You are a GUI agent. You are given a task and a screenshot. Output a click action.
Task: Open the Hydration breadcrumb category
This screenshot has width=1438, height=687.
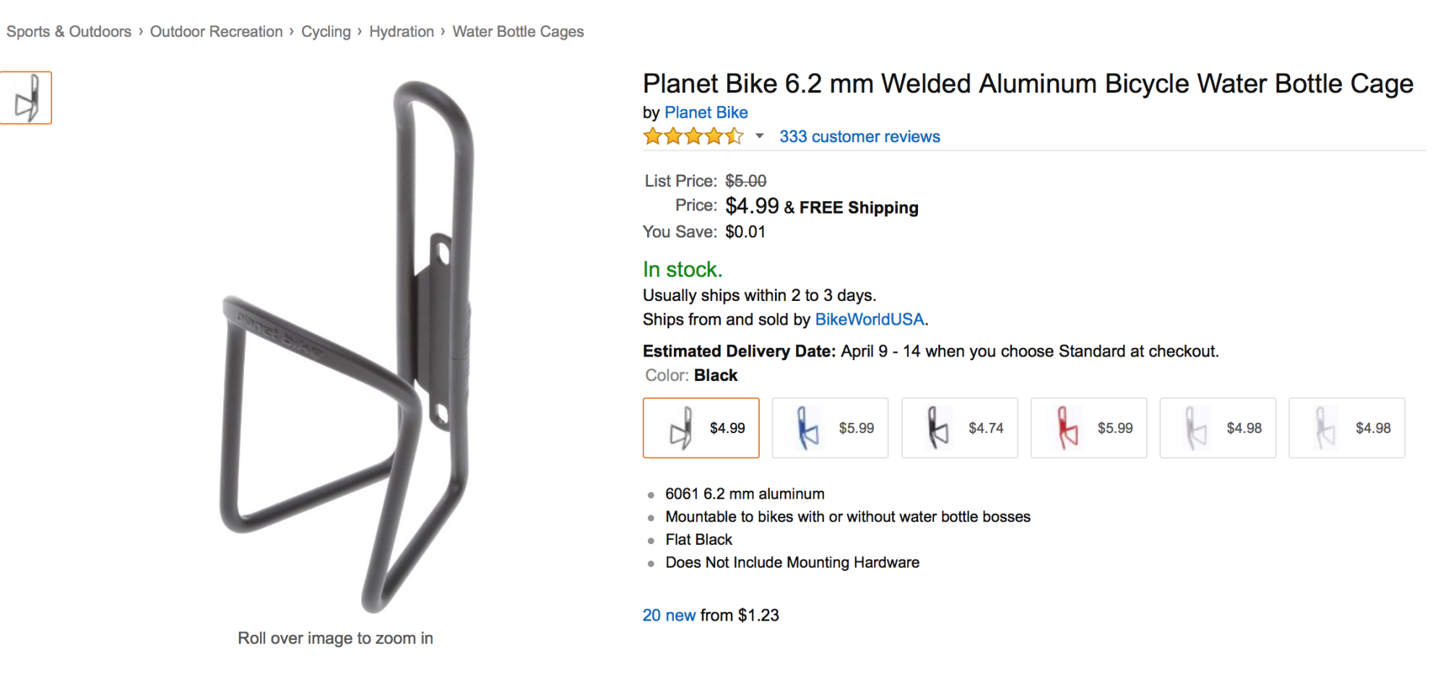[402, 32]
